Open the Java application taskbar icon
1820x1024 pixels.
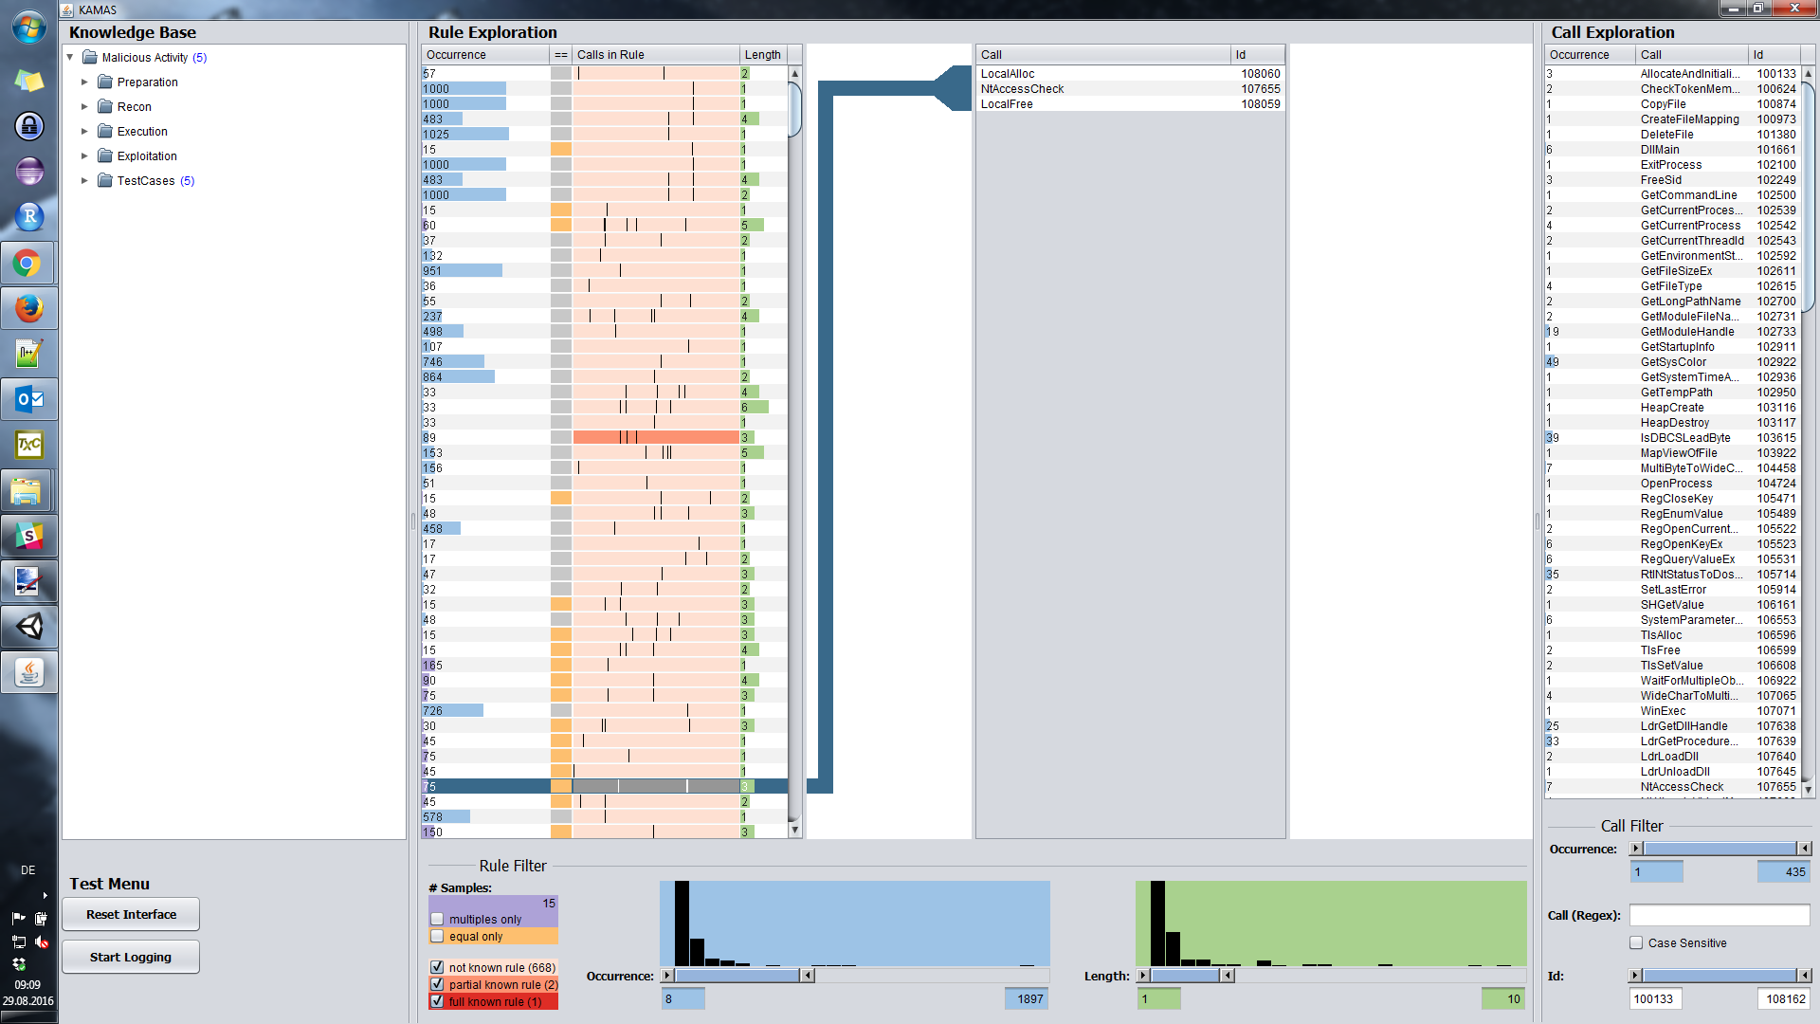[x=28, y=672]
